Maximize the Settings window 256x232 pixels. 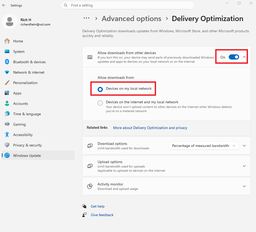click(x=239, y=3)
